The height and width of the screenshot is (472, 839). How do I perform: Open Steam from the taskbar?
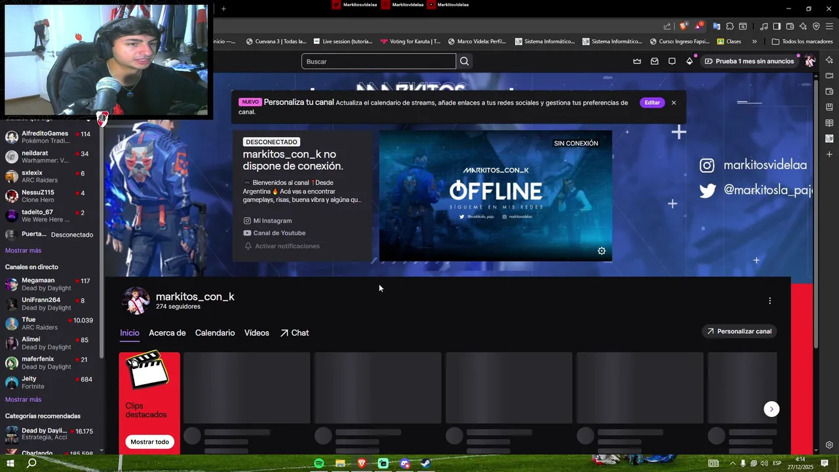[426, 463]
